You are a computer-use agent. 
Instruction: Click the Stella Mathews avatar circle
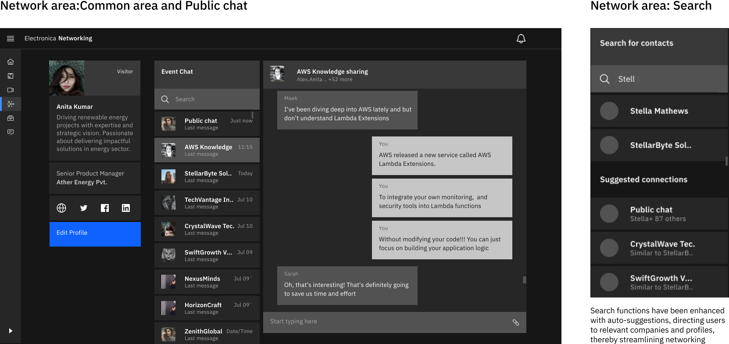pos(609,111)
